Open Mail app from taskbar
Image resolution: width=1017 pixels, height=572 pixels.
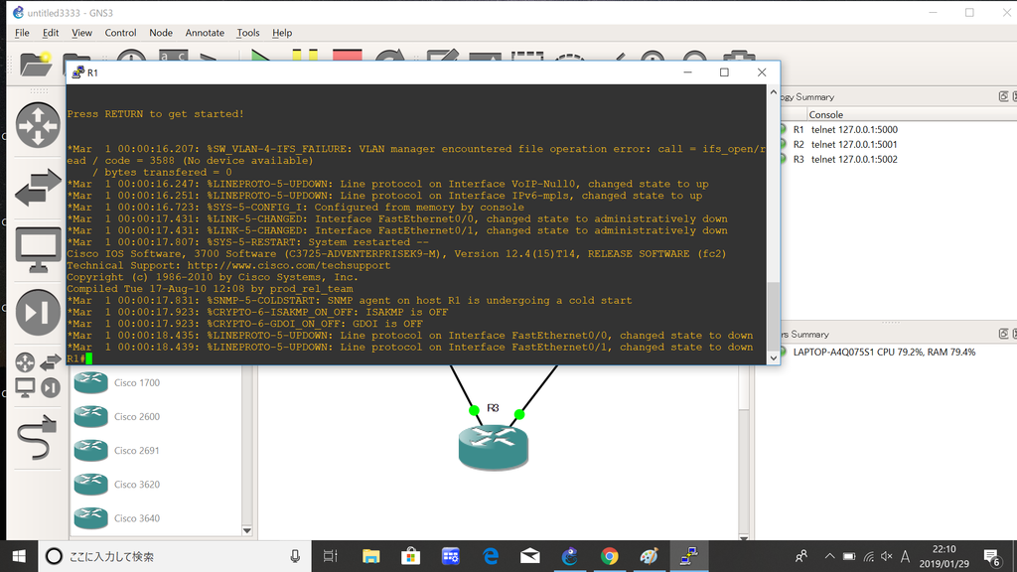(530, 556)
